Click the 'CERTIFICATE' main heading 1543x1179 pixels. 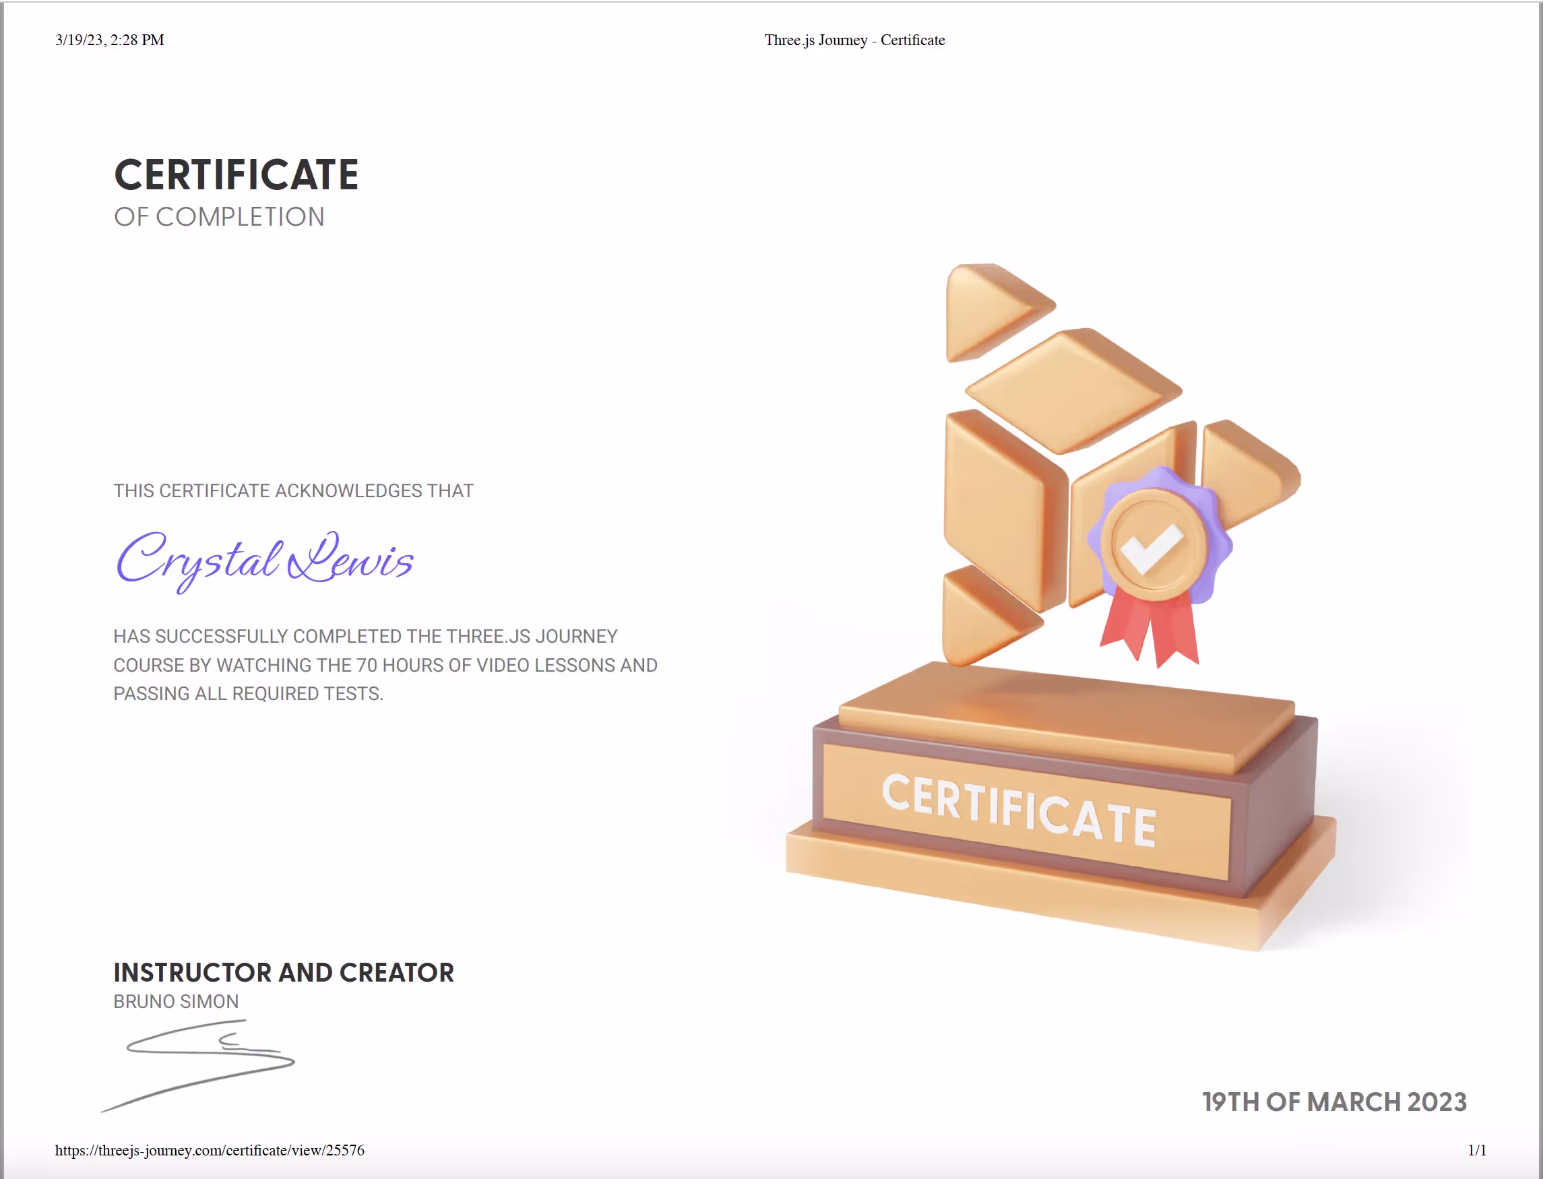pyautogui.click(x=236, y=174)
